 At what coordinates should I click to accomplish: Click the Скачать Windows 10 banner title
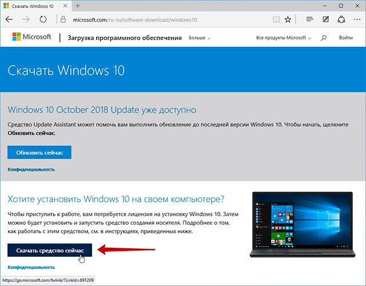(66, 70)
